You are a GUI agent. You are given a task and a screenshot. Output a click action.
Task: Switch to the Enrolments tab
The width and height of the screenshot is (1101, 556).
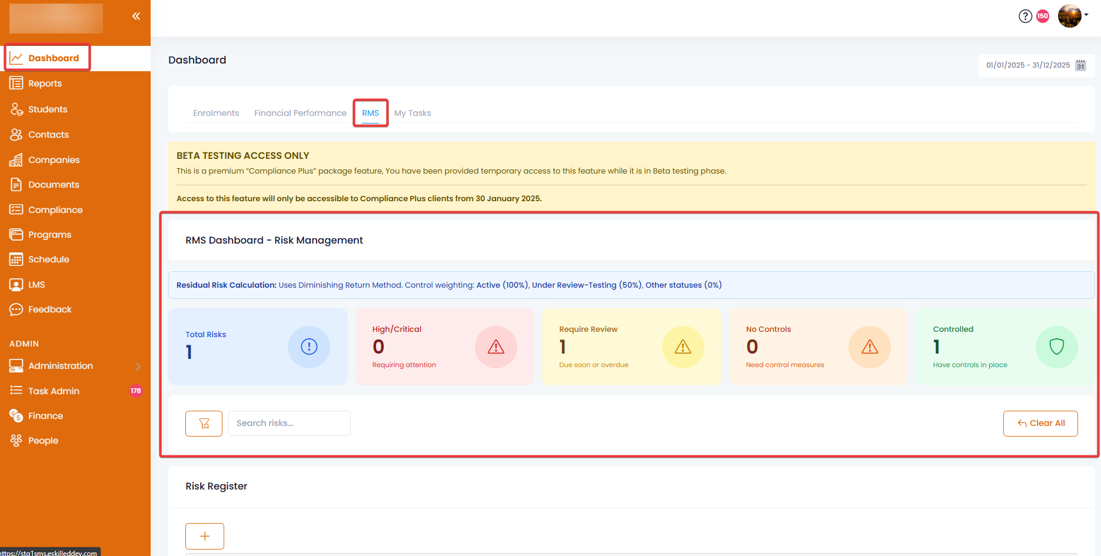click(x=216, y=113)
